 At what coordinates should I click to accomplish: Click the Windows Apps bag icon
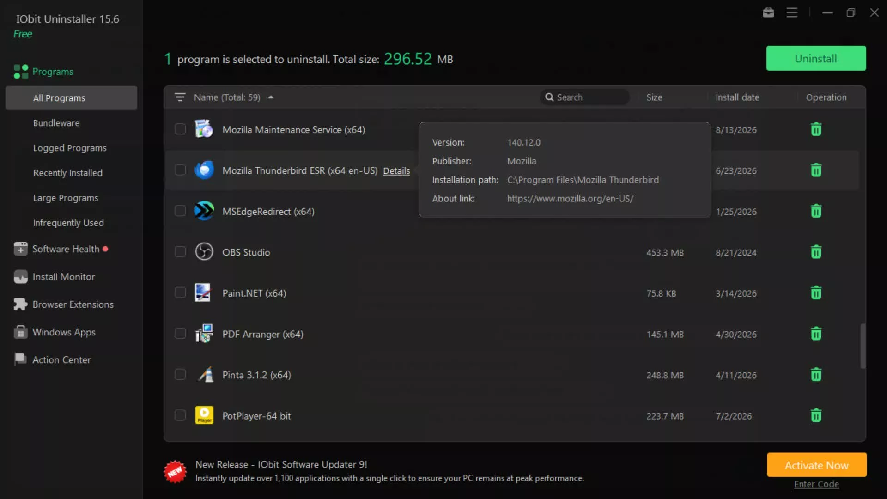20,332
